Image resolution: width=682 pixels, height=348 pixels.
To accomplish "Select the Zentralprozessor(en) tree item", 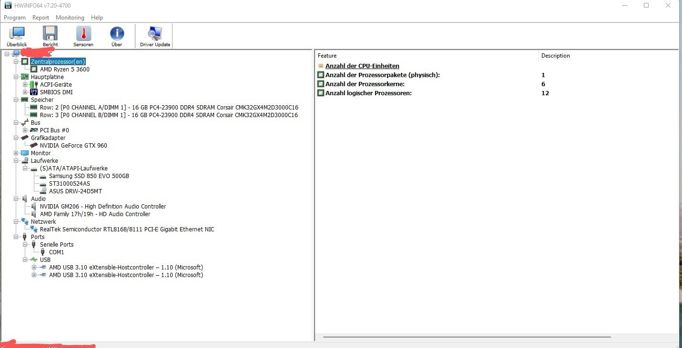I will point(58,62).
